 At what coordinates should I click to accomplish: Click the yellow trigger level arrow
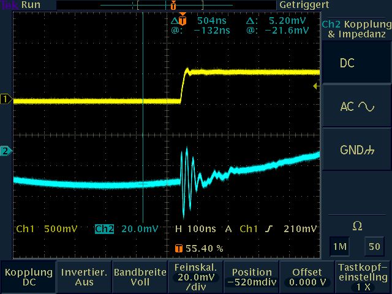click(316, 86)
